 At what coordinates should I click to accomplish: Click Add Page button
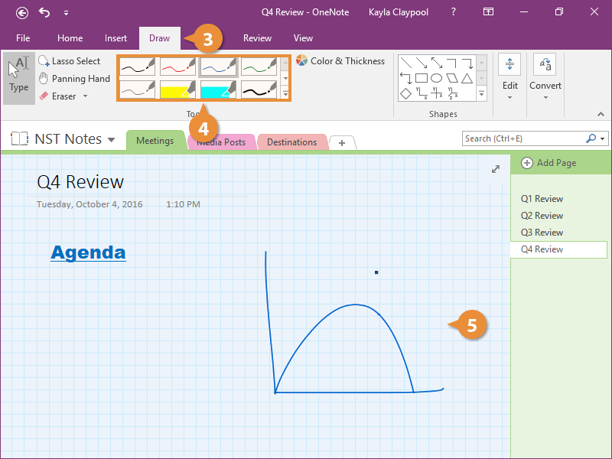[x=549, y=163]
